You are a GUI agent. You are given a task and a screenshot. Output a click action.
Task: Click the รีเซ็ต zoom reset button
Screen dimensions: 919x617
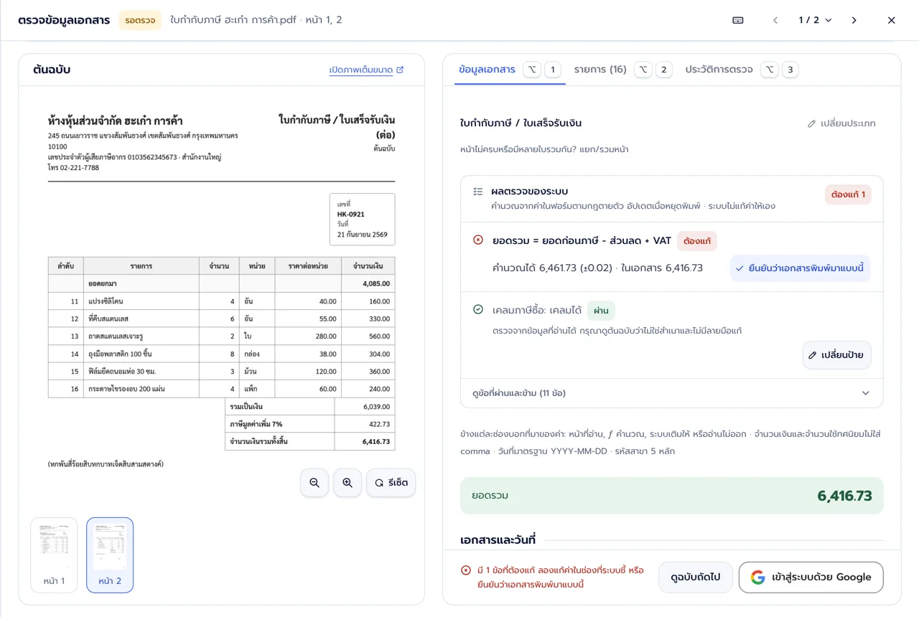(391, 483)
